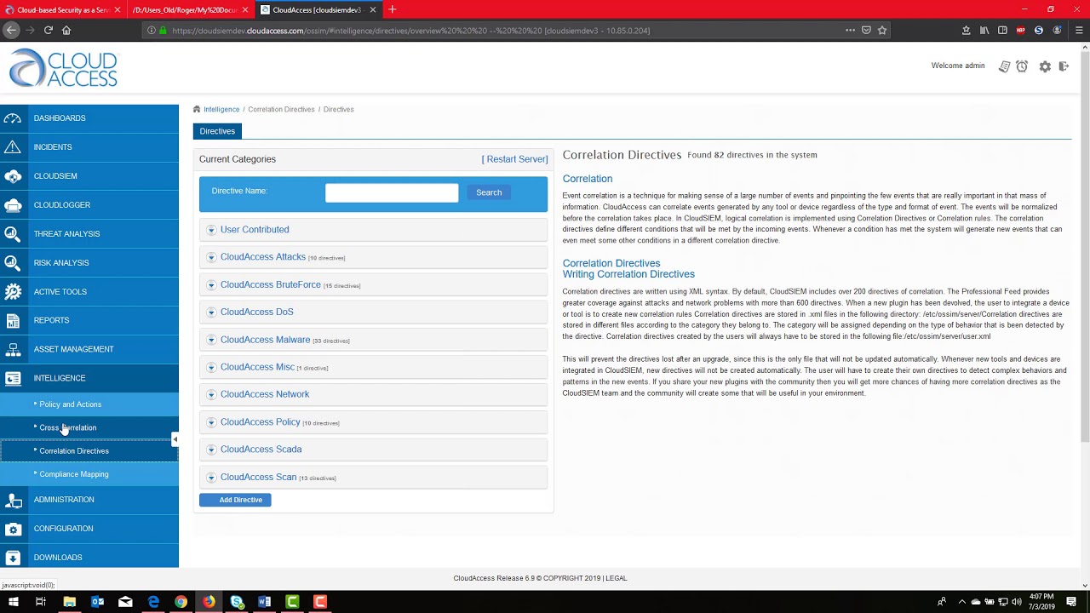This screenshot has width=1090, height=613.
Task: Click the CloudSIEM cloud icon
Action: point(13,176)
